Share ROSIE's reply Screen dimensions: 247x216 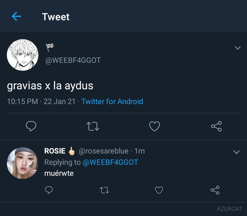pos(215,190)
